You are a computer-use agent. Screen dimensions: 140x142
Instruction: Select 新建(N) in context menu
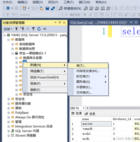coord(45,65)
